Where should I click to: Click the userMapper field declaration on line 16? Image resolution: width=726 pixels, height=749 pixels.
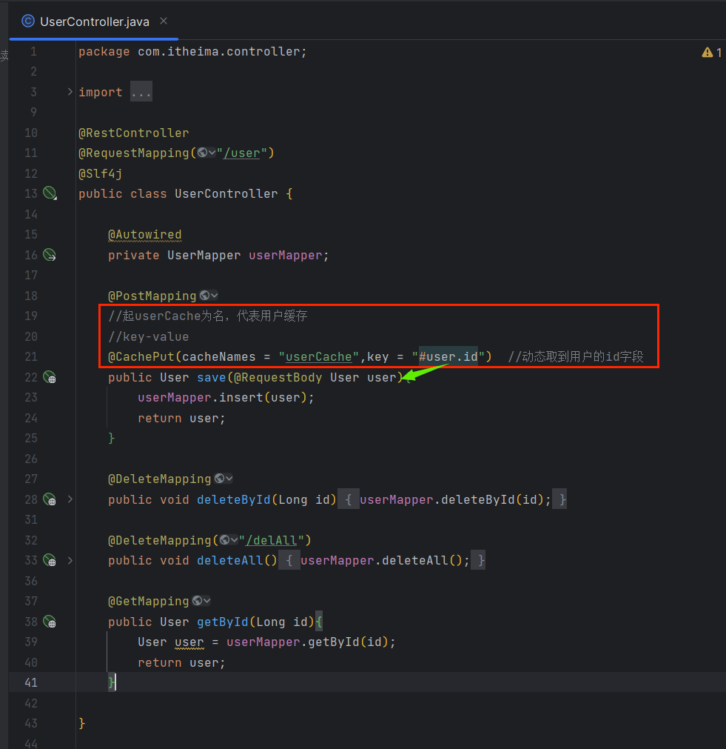point(286,255)
